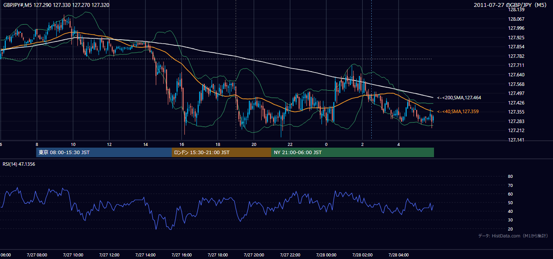Image resolution: width=553 pixels, height=259 pixels.
Task: Click price axis label 128.139
Action: 516,10
